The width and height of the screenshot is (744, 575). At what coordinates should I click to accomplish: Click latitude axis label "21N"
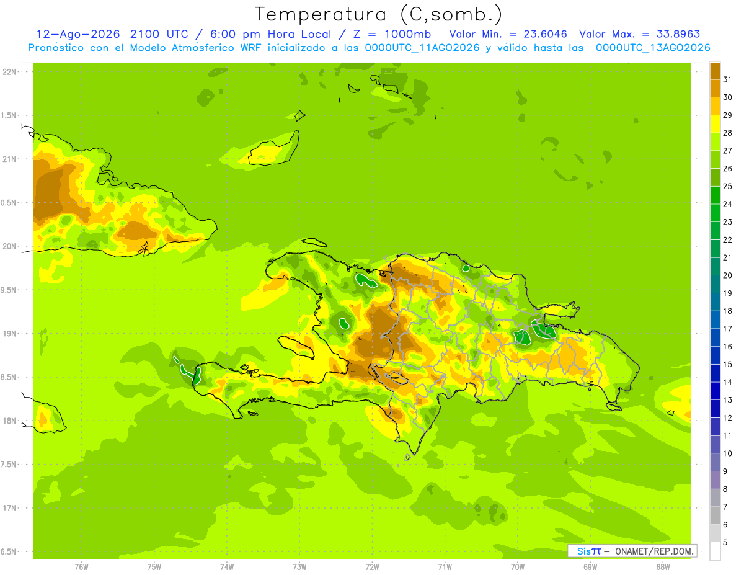point(10,159)
